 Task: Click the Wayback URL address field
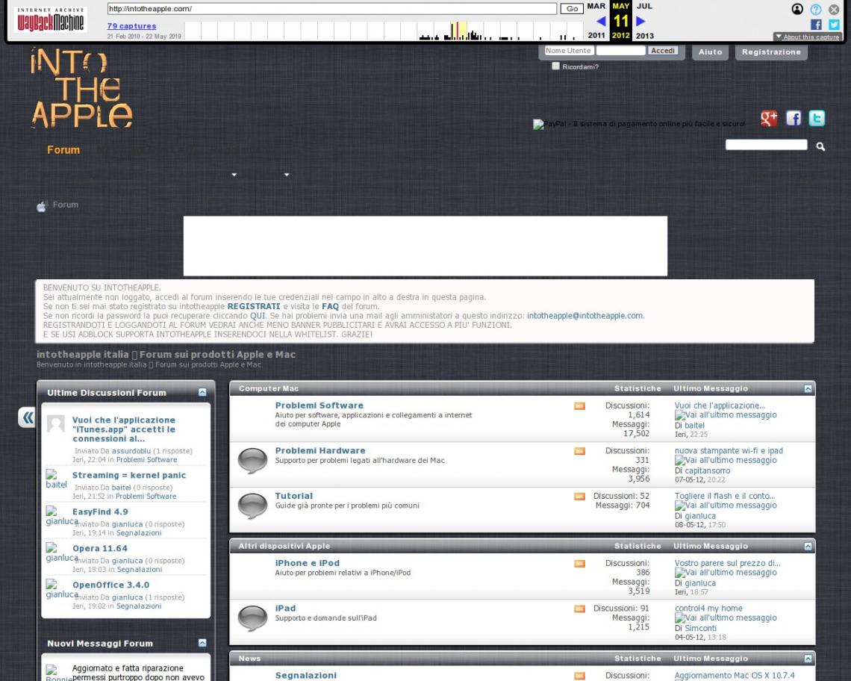click(x=331, y=9)
